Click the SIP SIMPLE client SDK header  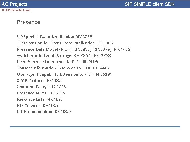(x=149, y=4)
